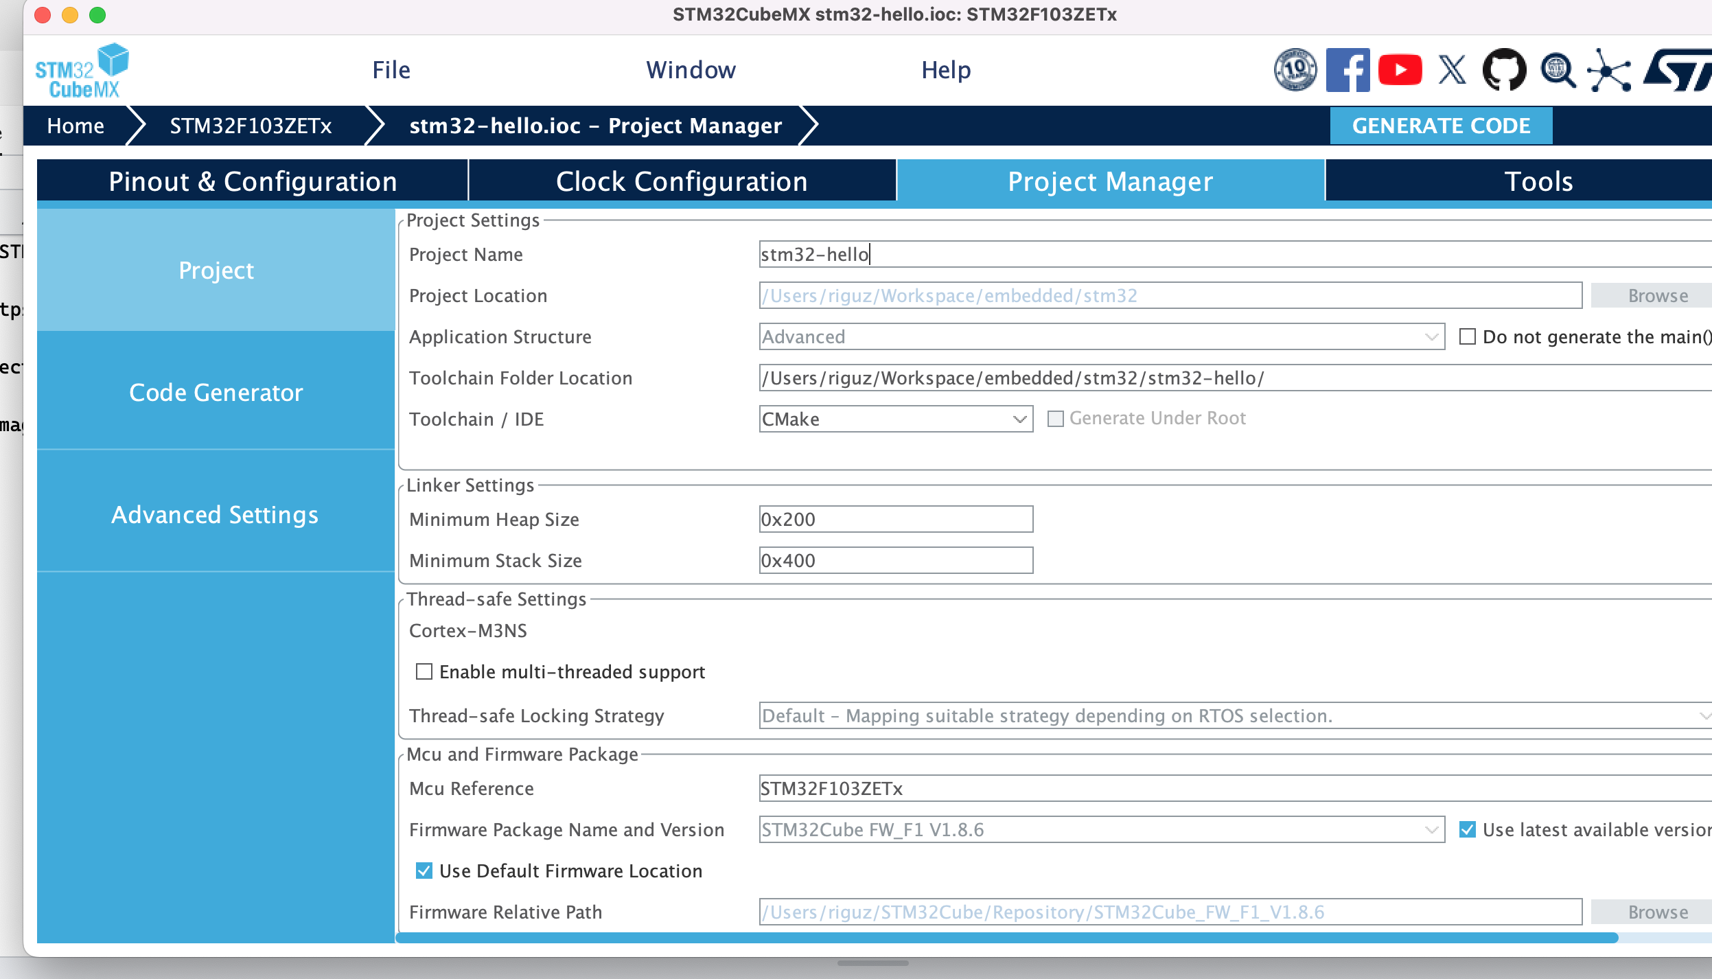Screen dimensions: 1712x979
Task: Enable multi-threaded support checkbox
Action: pos(424,671)
